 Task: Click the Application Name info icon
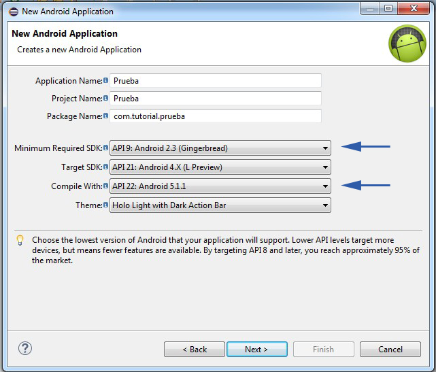105,80
